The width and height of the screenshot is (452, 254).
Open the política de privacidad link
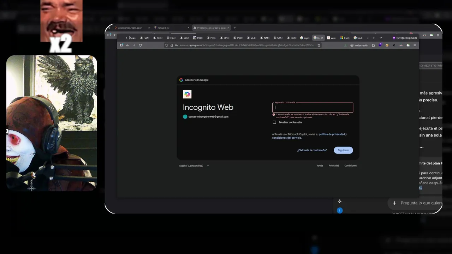pyautogui.click(x=332, y=134)
